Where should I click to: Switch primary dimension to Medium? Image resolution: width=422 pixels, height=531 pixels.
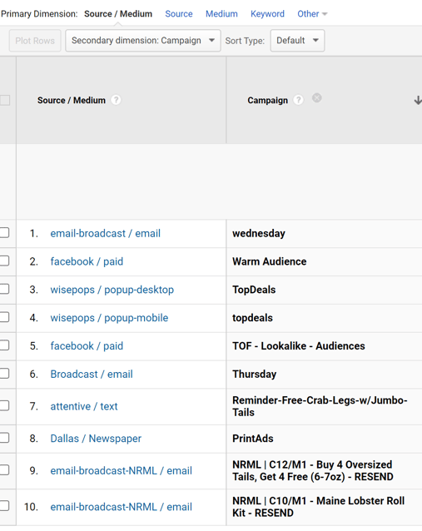221,14
